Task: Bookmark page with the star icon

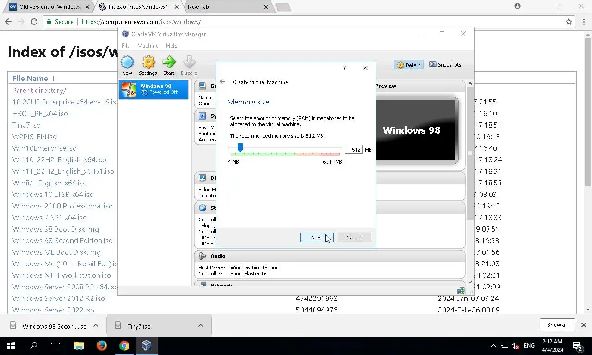Action: 569,22
